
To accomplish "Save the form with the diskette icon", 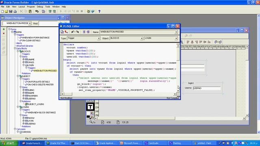I will tap(11, 11).
